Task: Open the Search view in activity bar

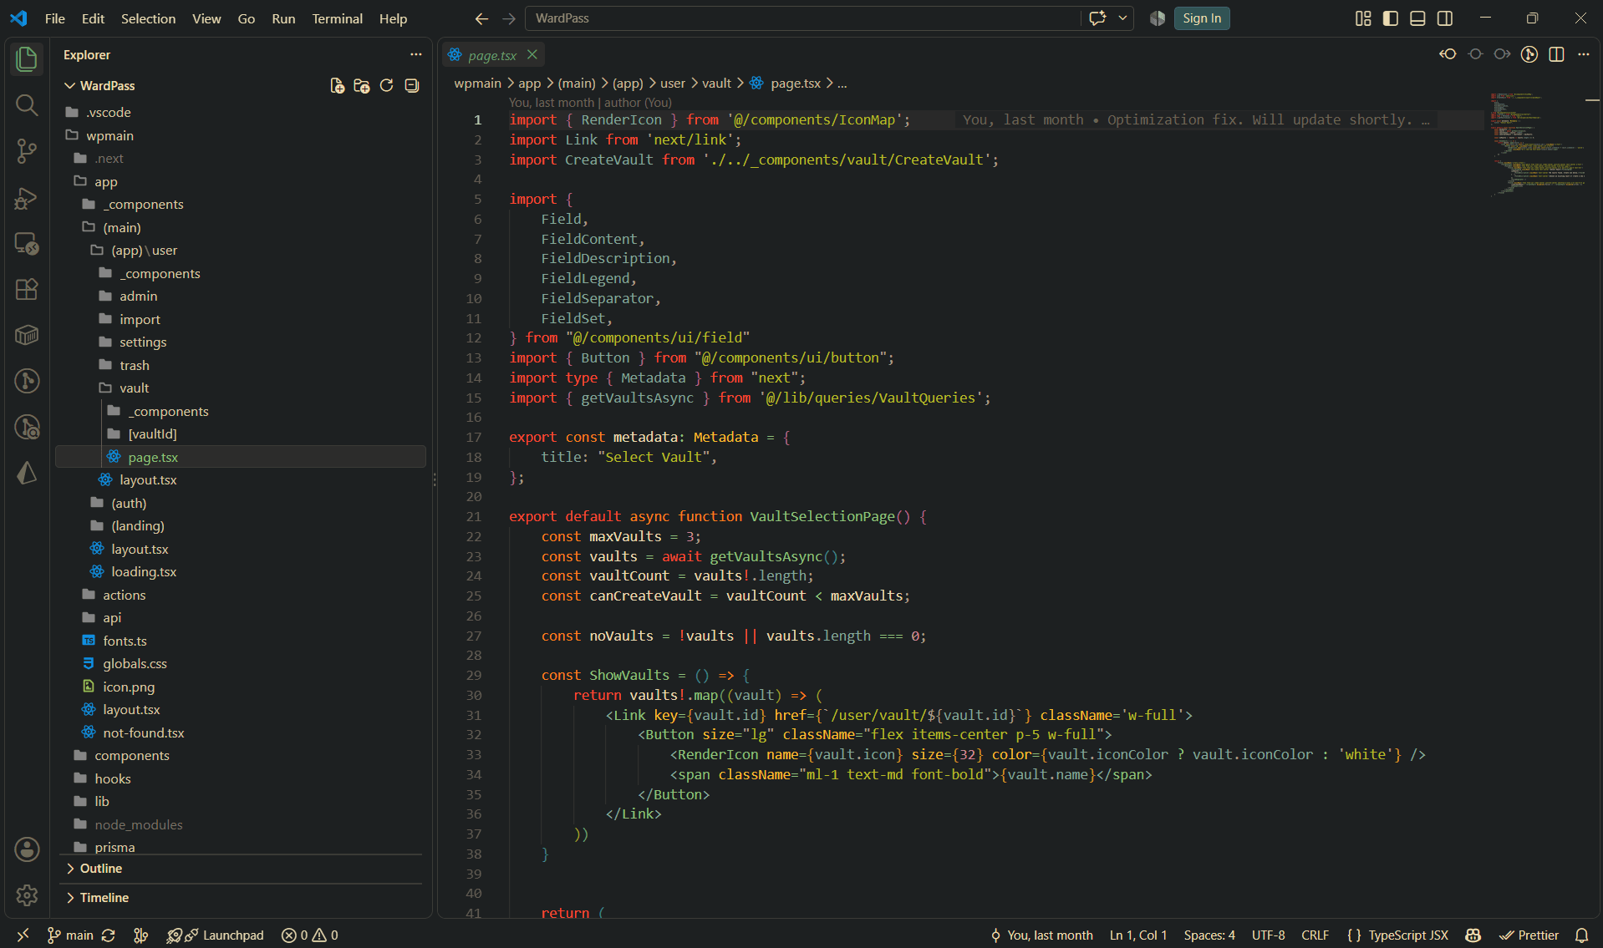Action: coord(27,105)
